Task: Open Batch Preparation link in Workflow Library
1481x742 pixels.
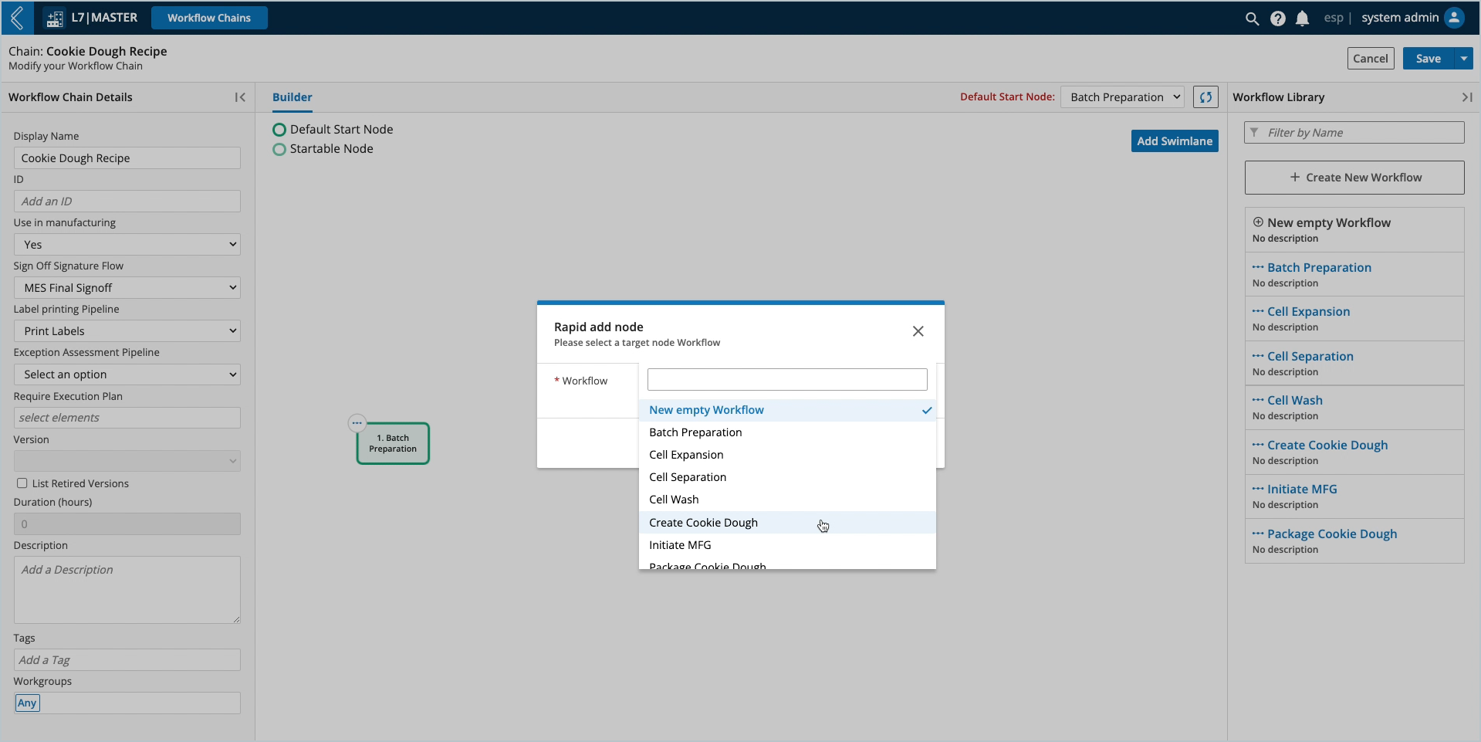Action: click(1319, 267)
